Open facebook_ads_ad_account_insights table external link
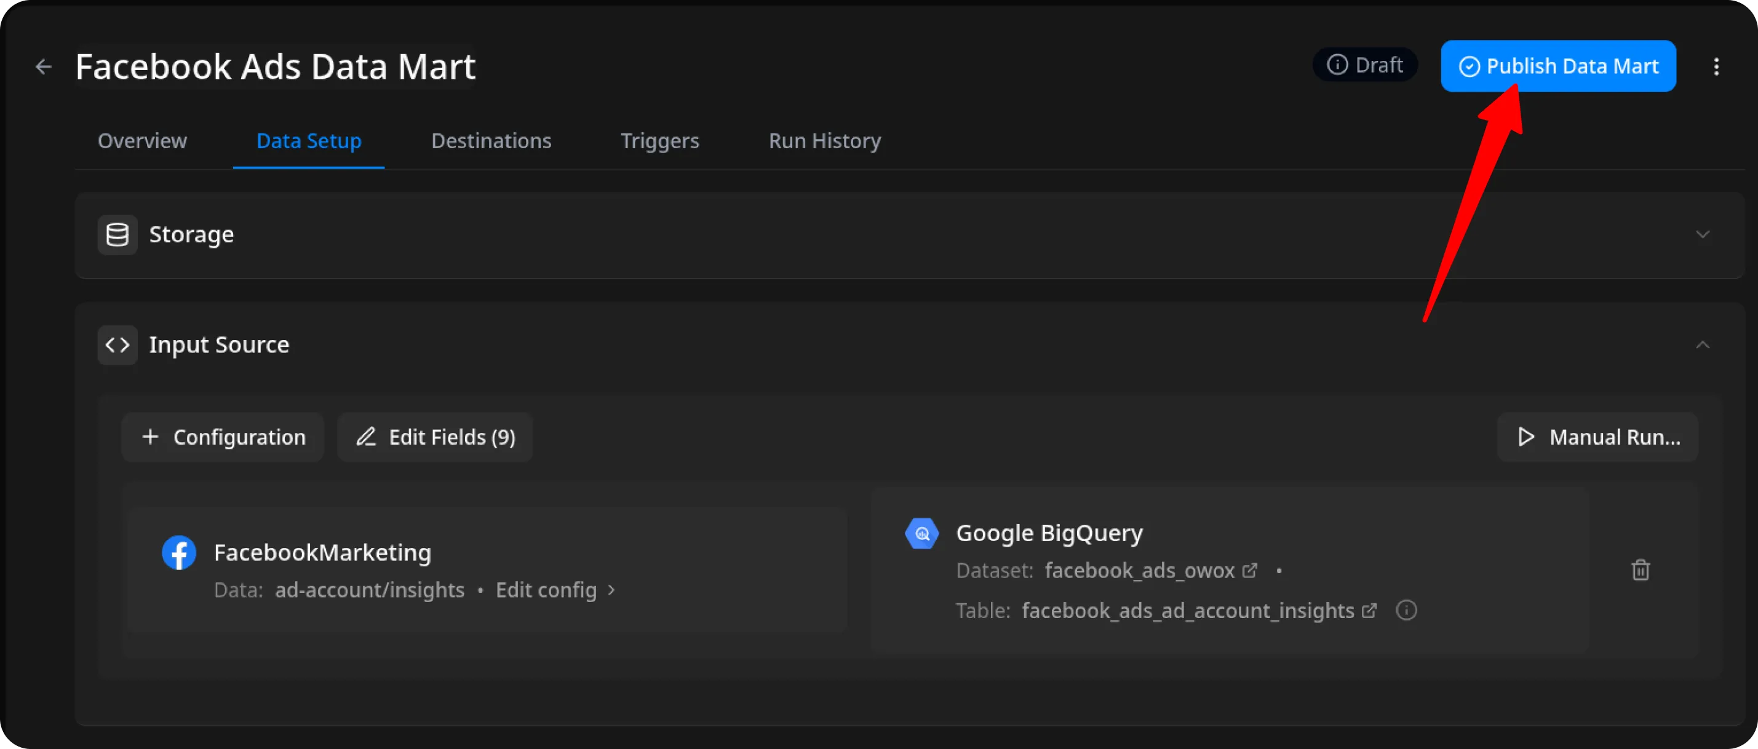The width and height of the screenshot is (1758, 749). 1370,611
